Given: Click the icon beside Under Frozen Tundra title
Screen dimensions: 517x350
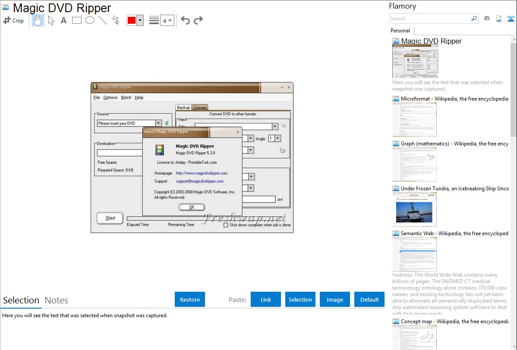Looking at the screenshot, I should (x=396, y=189).
